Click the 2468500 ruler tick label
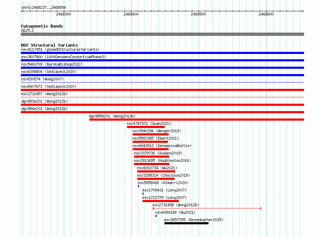Image resolution: width=314 pixels, height=237 pixels. tap(198, 14)
